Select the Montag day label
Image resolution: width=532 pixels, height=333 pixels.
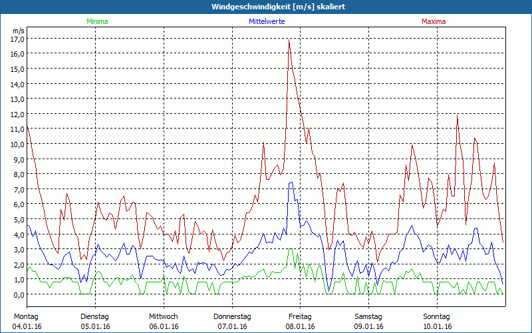[x=26, y=316]
